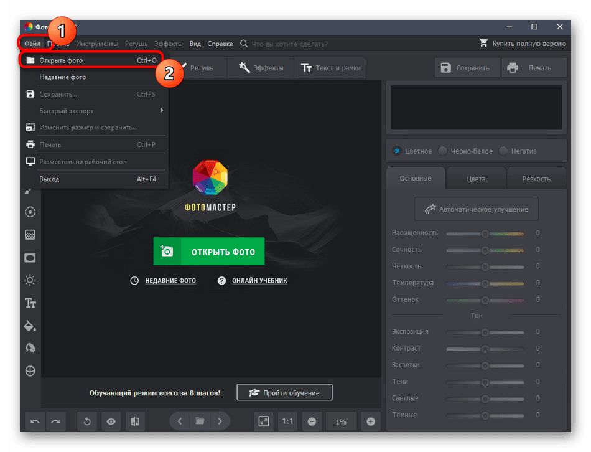Viewport: 591px width, 452px height.
Task: Switch to the Эффекты tab with wand icon
Action: point(261,68)
